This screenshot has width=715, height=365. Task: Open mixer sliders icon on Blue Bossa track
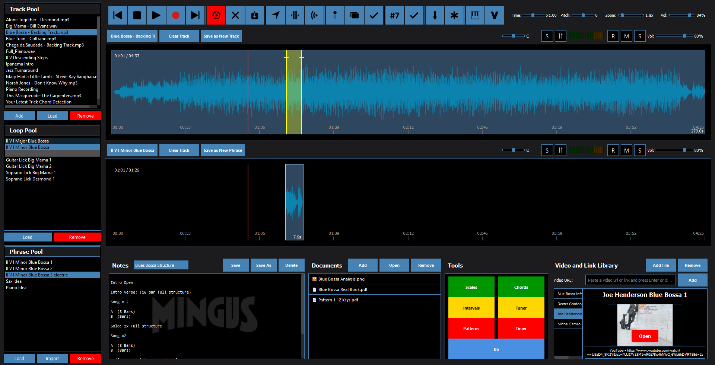coord(560,36)
